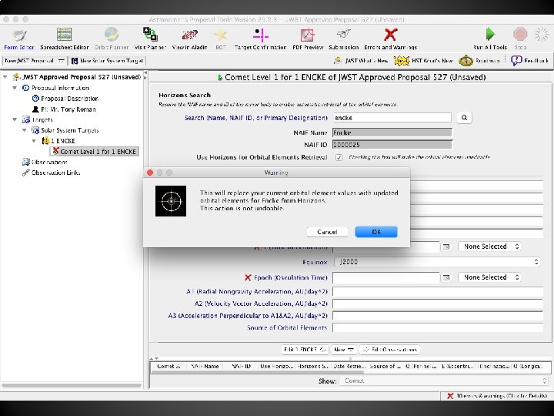
Task: Click OK in Warning dialog
Action: click(376, 232)
